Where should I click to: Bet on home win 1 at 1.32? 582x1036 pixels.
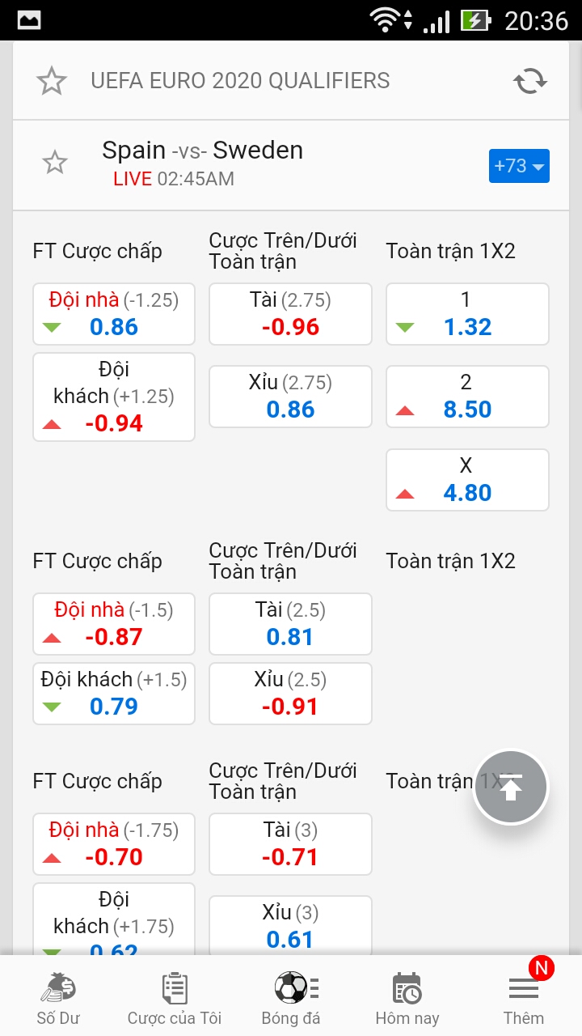coord(467,314)
